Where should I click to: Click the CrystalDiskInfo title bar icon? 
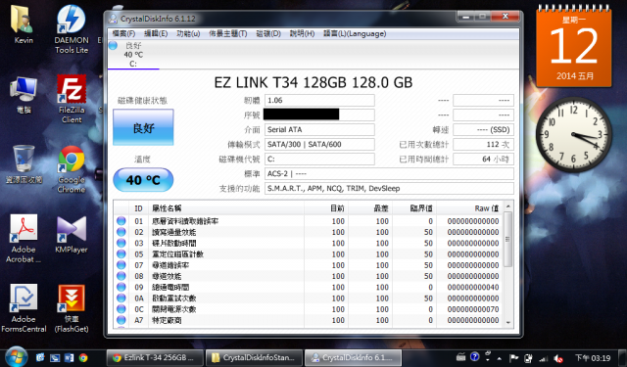click(113, 19)
